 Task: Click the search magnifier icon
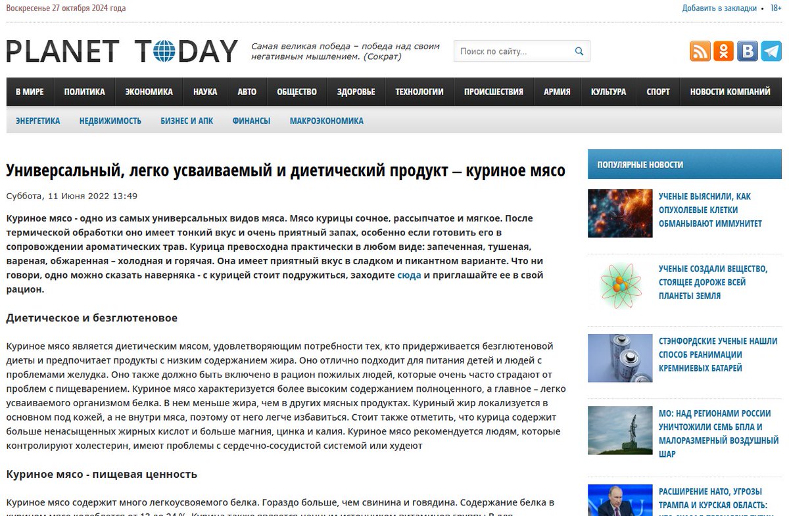[x=579, y=51]
